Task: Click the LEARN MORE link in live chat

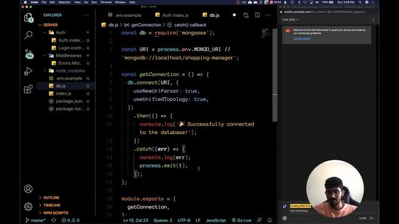Action: click(302, 39)
